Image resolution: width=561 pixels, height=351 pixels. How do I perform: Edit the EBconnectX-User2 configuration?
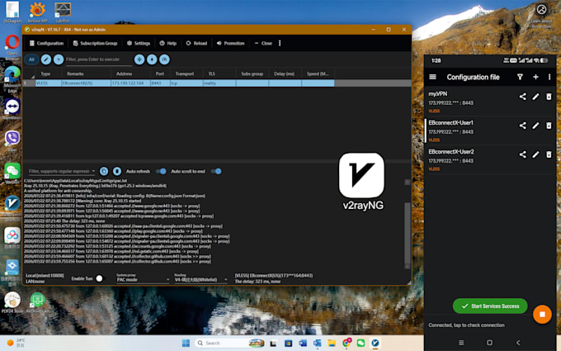[535, 154]
